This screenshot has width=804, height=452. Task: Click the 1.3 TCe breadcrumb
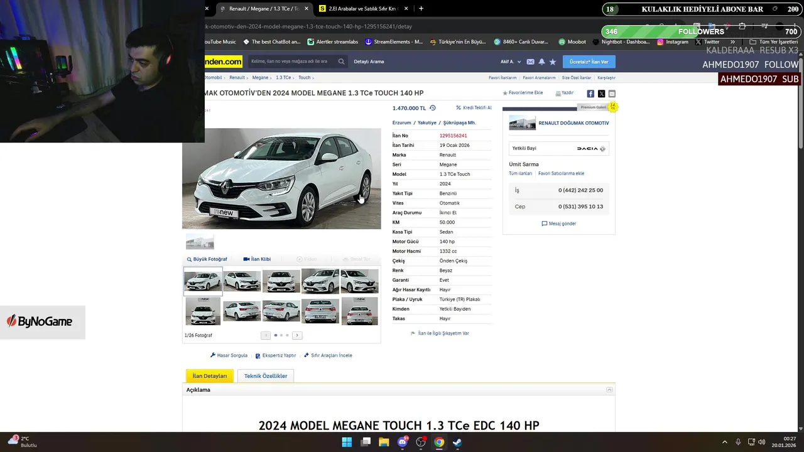283,78
